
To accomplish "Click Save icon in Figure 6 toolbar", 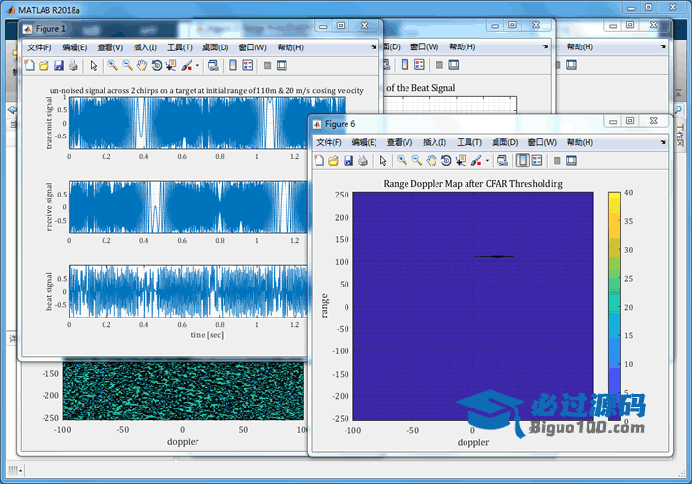I will 348,161.
